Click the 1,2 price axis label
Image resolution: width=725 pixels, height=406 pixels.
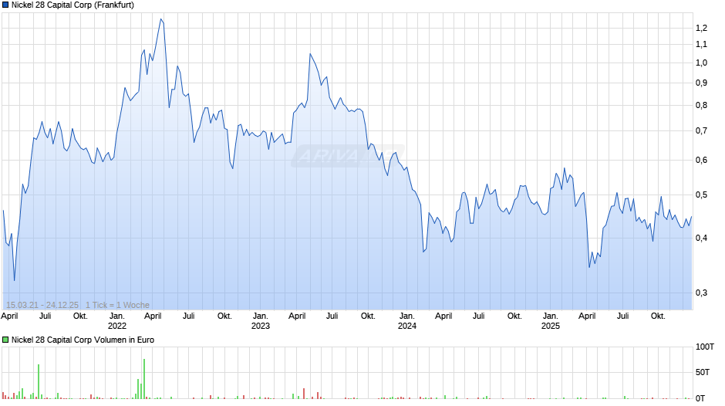point(701,29)
